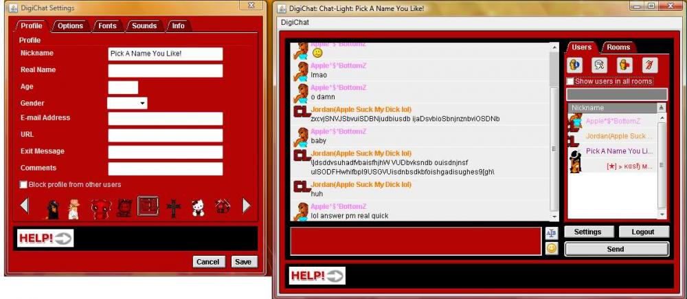Open the DigiChat menu
Image resolution: width=687 pixels, height=299 pixels.
(295, 23)
